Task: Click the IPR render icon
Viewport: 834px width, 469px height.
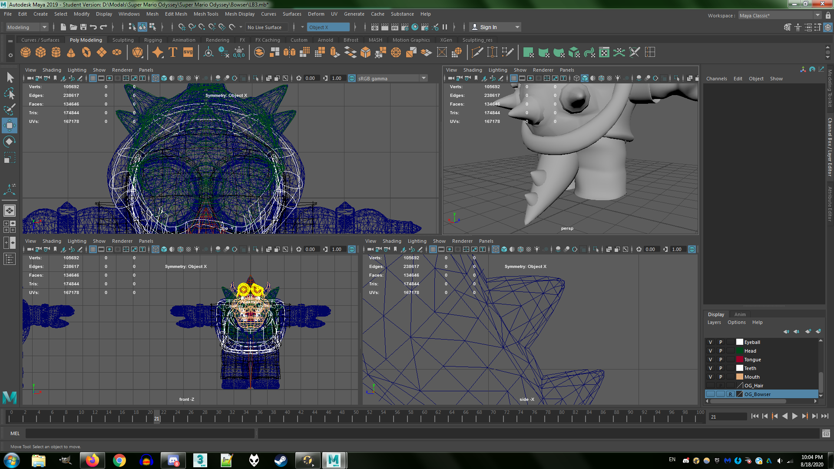Action: click(395, 27)
